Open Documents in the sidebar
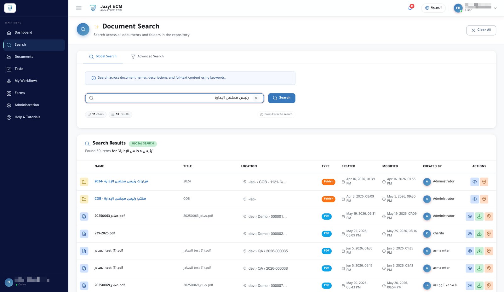 34,57
